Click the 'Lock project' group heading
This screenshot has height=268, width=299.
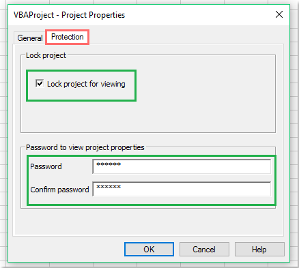pyautogui.click(x=46, y=55)
